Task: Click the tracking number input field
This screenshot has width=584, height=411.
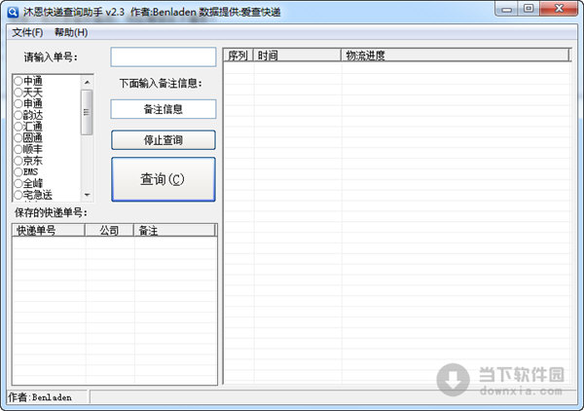Action: 164,57
